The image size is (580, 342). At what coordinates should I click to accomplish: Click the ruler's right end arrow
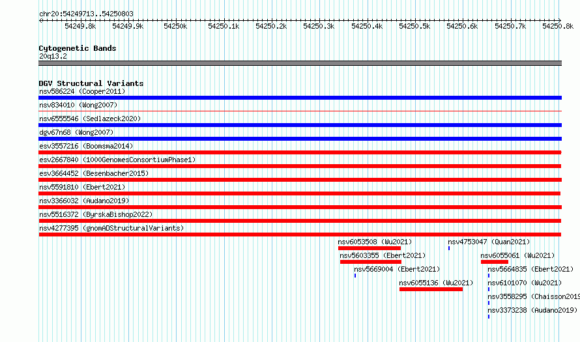560,21
